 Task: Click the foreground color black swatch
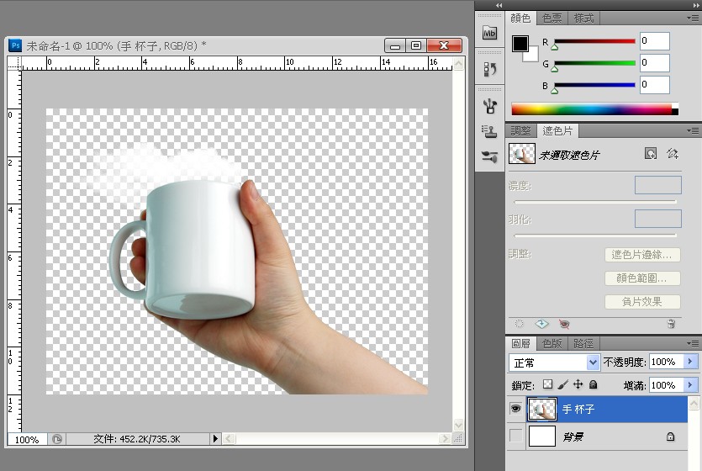[x=520, y=44]
